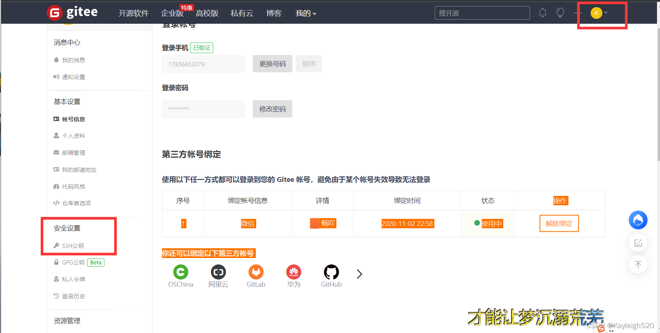Click 解除绑定 for the WeChat account

point(559,223)
